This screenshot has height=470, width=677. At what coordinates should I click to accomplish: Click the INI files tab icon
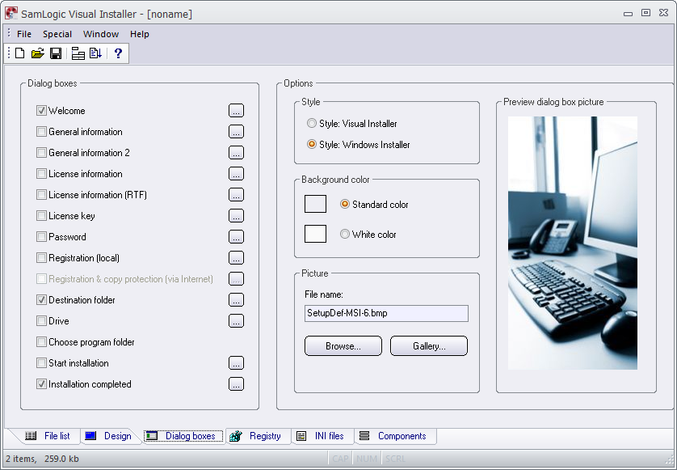[301, 436]
